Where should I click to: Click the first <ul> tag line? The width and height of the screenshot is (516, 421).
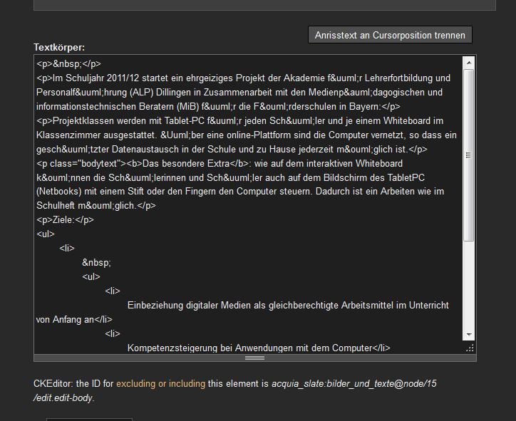(46, 234)
